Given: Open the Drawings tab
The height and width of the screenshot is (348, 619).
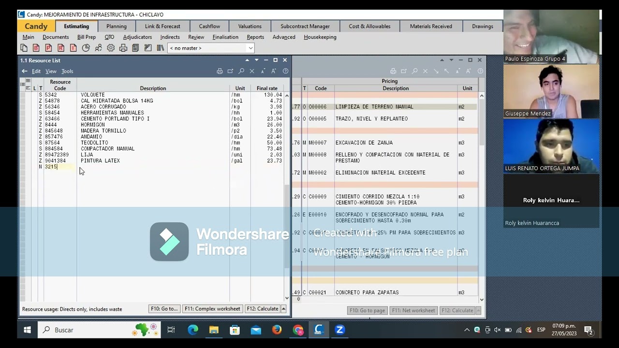Looking at the screenshot, I should click(x=483, y=26).
